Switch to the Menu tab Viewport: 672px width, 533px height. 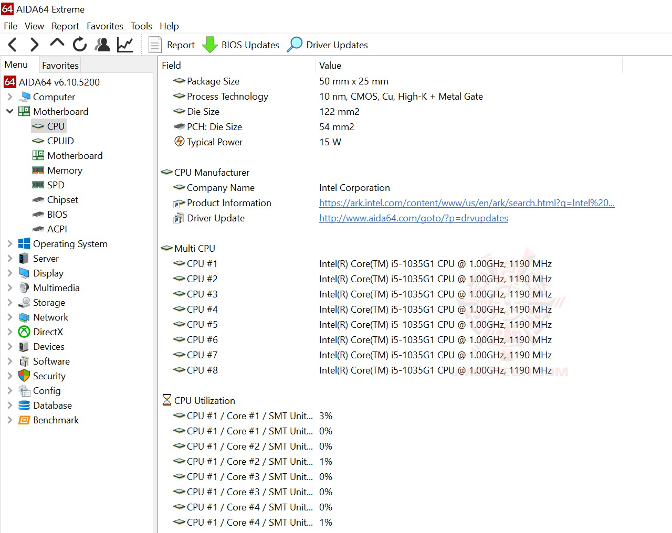coord(16,65)
